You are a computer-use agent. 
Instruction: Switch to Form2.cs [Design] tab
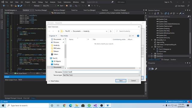point(59,10)
